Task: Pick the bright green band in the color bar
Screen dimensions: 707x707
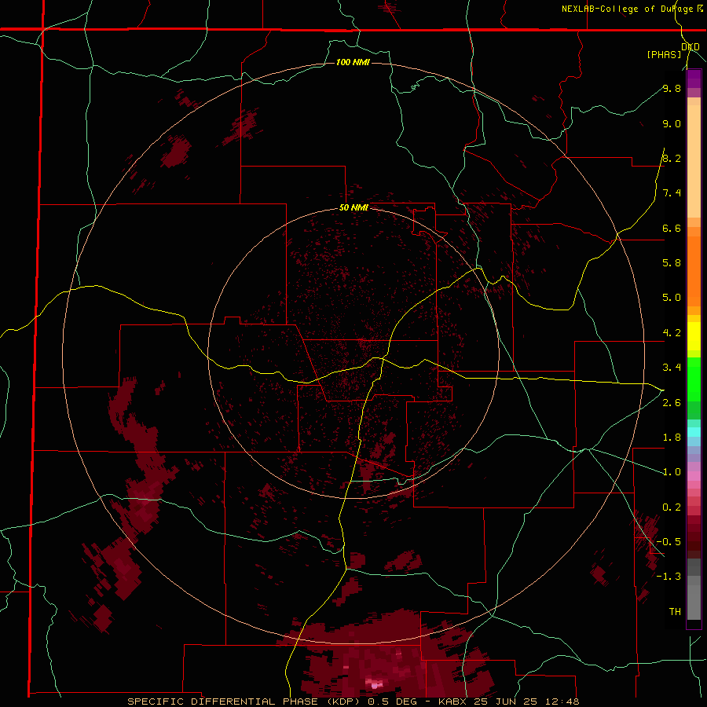Action: point(694,379)
